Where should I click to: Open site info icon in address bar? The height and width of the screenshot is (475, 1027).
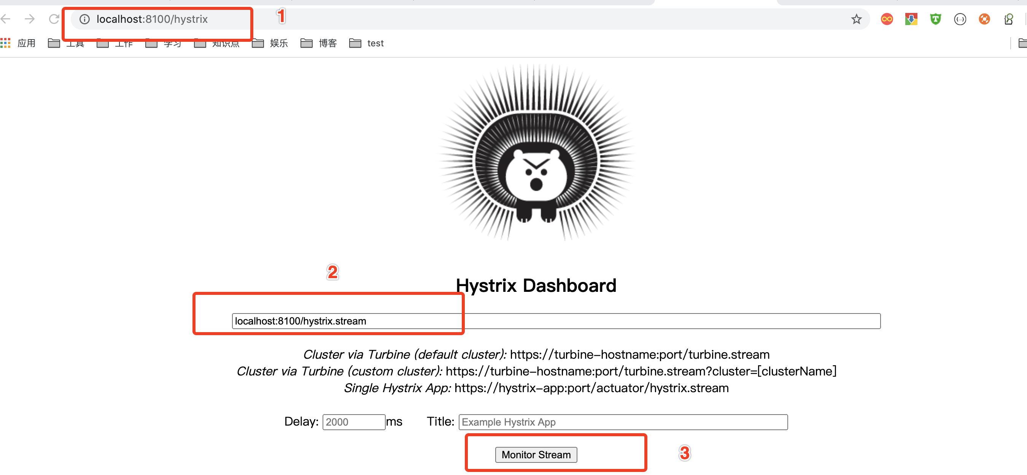[x=84, y=19]
